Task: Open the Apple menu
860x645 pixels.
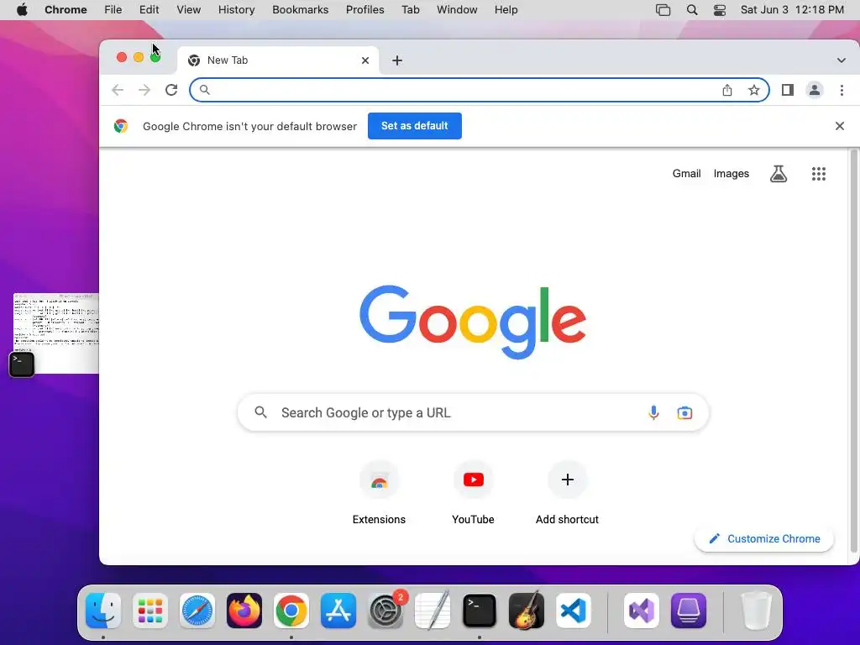Action: pos(22,10)
